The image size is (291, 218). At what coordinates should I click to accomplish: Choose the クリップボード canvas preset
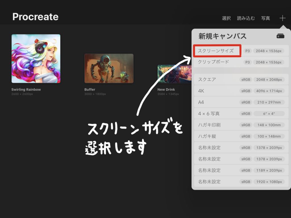(241, 62)
